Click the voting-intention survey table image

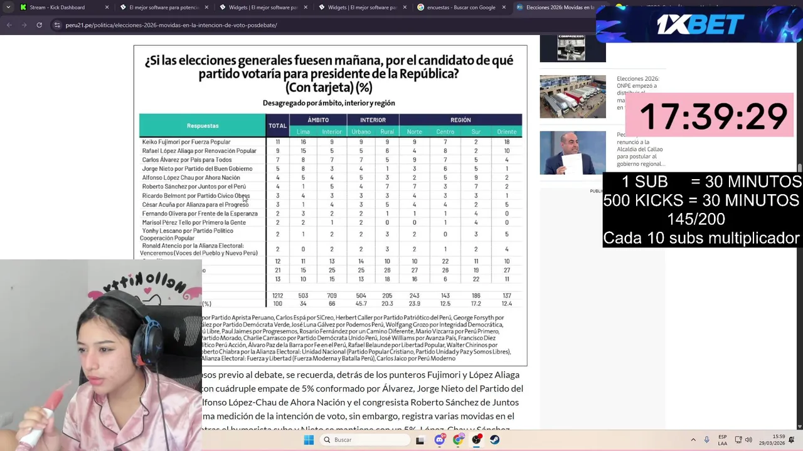pos(330,205)
